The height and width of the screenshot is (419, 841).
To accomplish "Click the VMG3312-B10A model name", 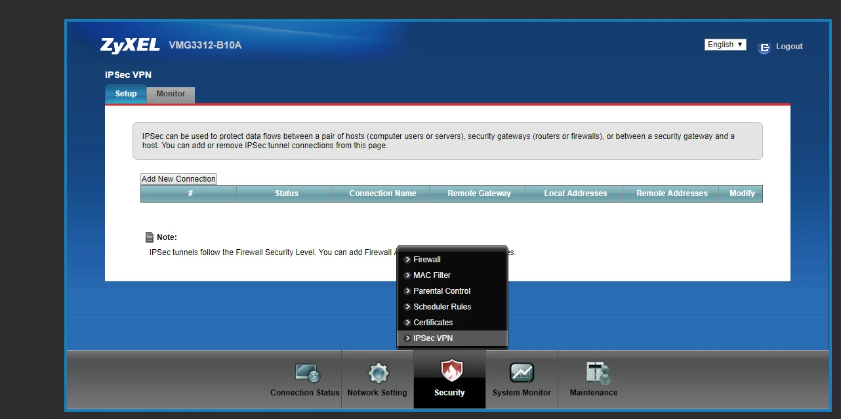I will pyautogui.click(x=205, y=46).
